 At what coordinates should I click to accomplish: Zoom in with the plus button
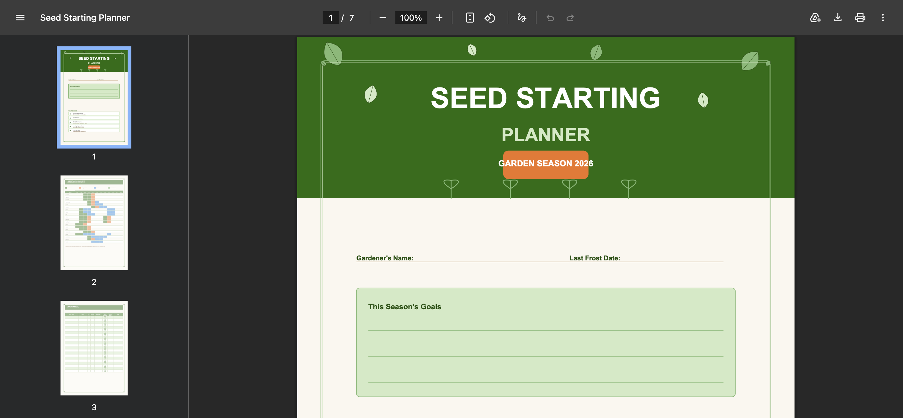[x=439, y=18]
